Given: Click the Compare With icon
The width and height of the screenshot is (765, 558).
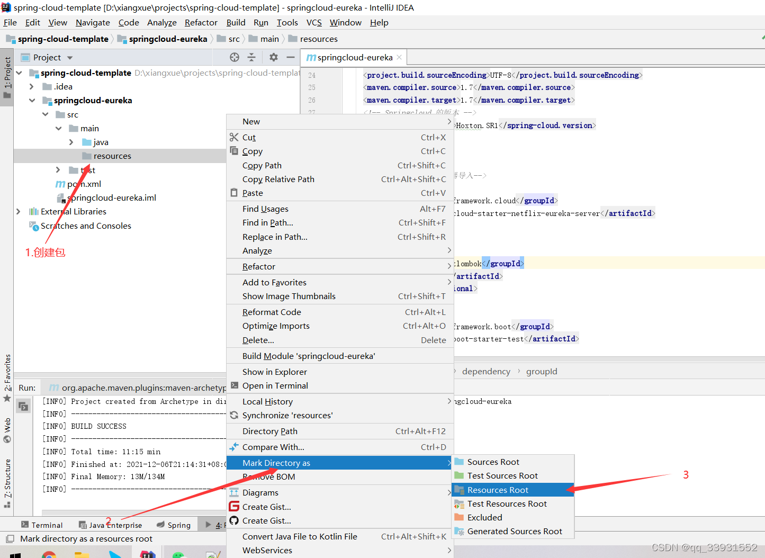Looking at the screenshot, I should (234, 447).
